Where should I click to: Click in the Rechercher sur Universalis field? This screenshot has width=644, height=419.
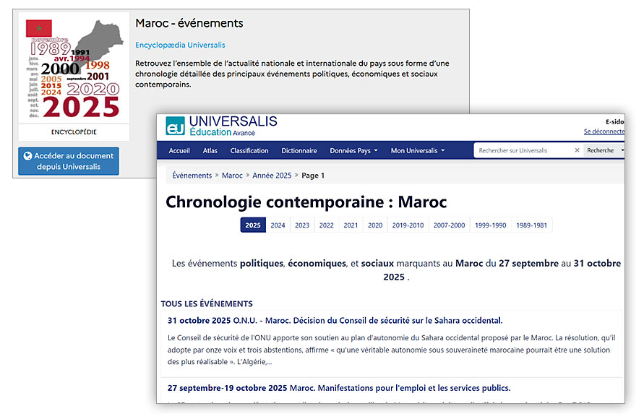click(x=524, y=151)
